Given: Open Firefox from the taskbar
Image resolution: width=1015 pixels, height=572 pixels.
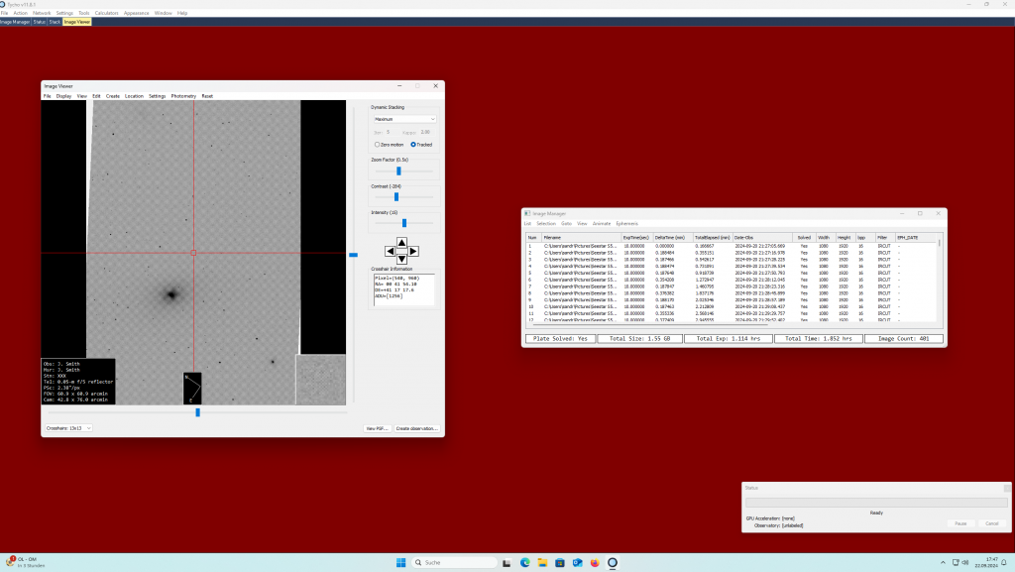Looking at the screenshot, I should [594, 562].
